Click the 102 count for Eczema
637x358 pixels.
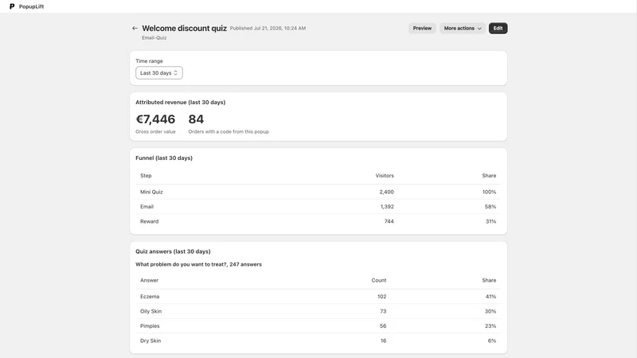point(382,297)
